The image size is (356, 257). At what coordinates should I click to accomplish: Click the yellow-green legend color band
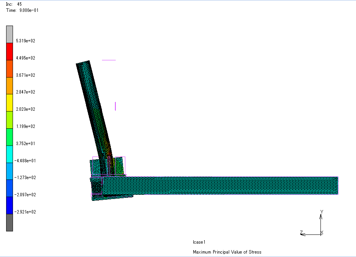click(10, 120)
